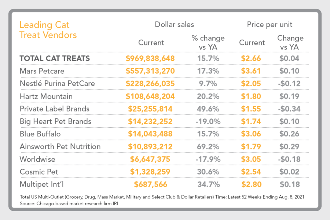This screenshot has width=330, height=220.
Task: Click the Nestlé Purina PetCare row label
Action: pos(57,84)
